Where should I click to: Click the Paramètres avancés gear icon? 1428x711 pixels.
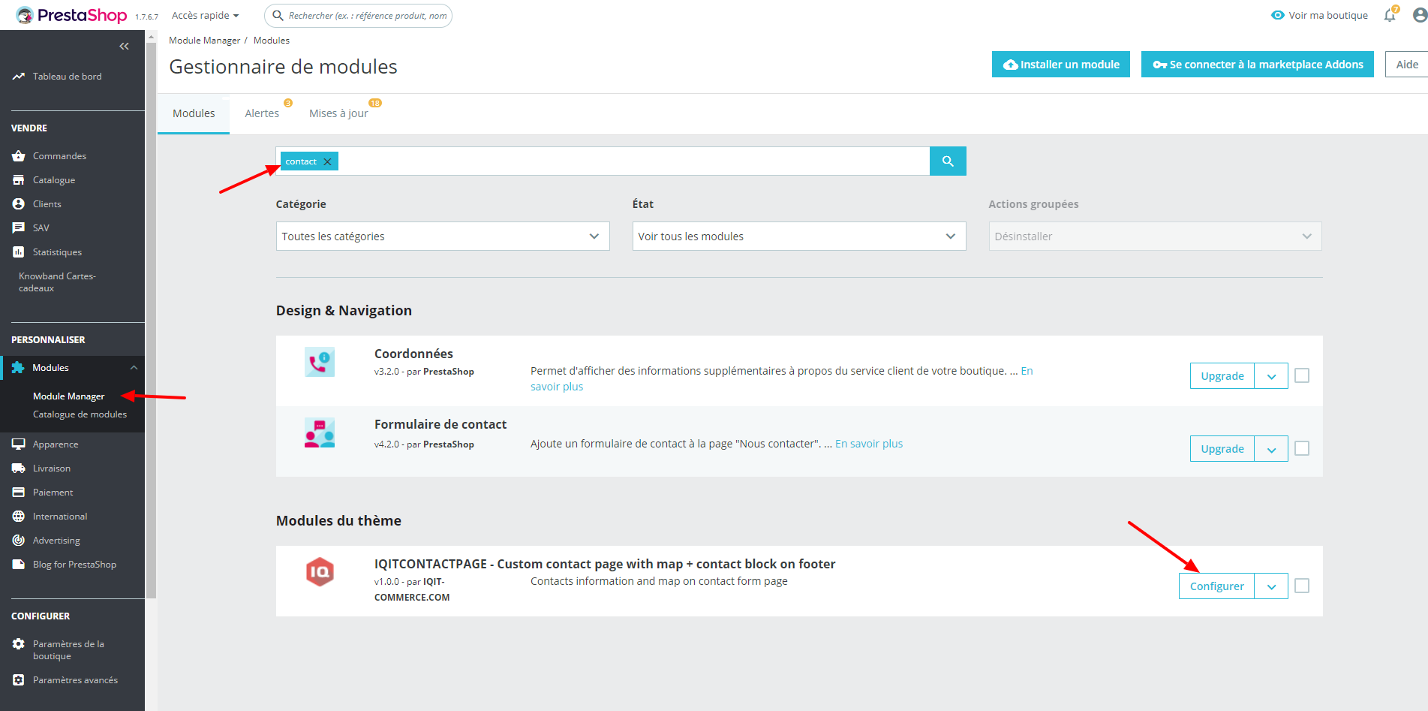click(x=19, y=680)
